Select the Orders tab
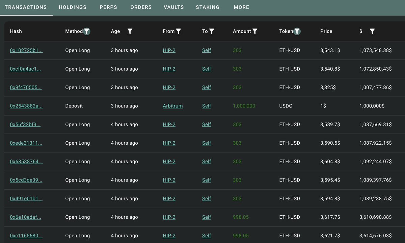405x243 pixels. tap(141, 7)
